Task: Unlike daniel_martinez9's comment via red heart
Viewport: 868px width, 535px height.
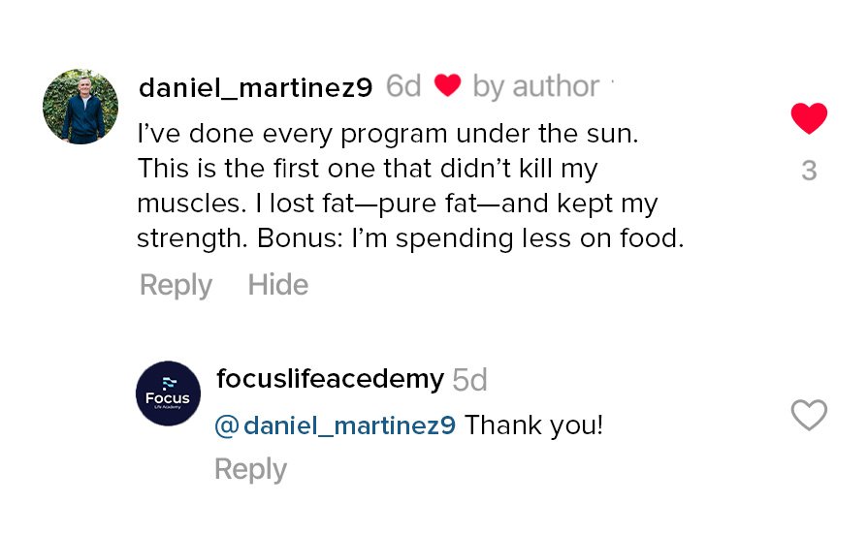Action: point(809,118)
